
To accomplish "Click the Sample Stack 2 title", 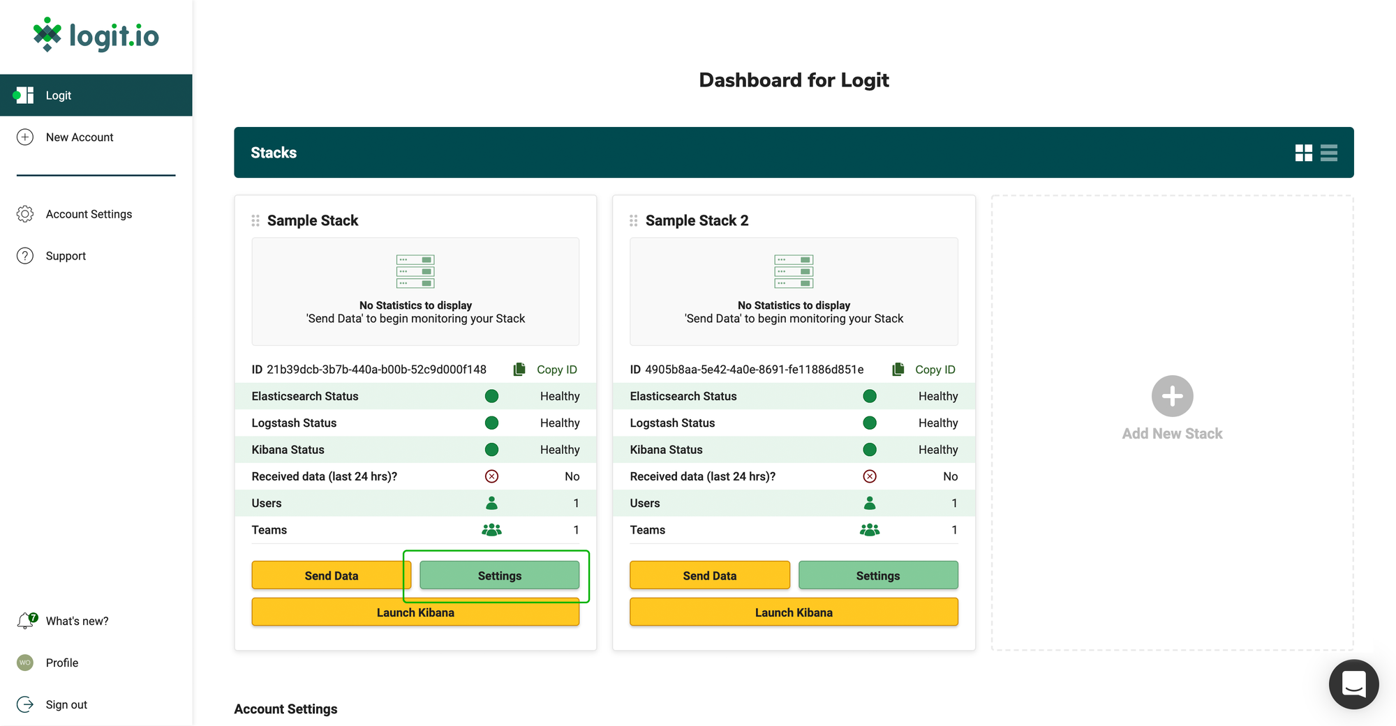I will [697, 220].
